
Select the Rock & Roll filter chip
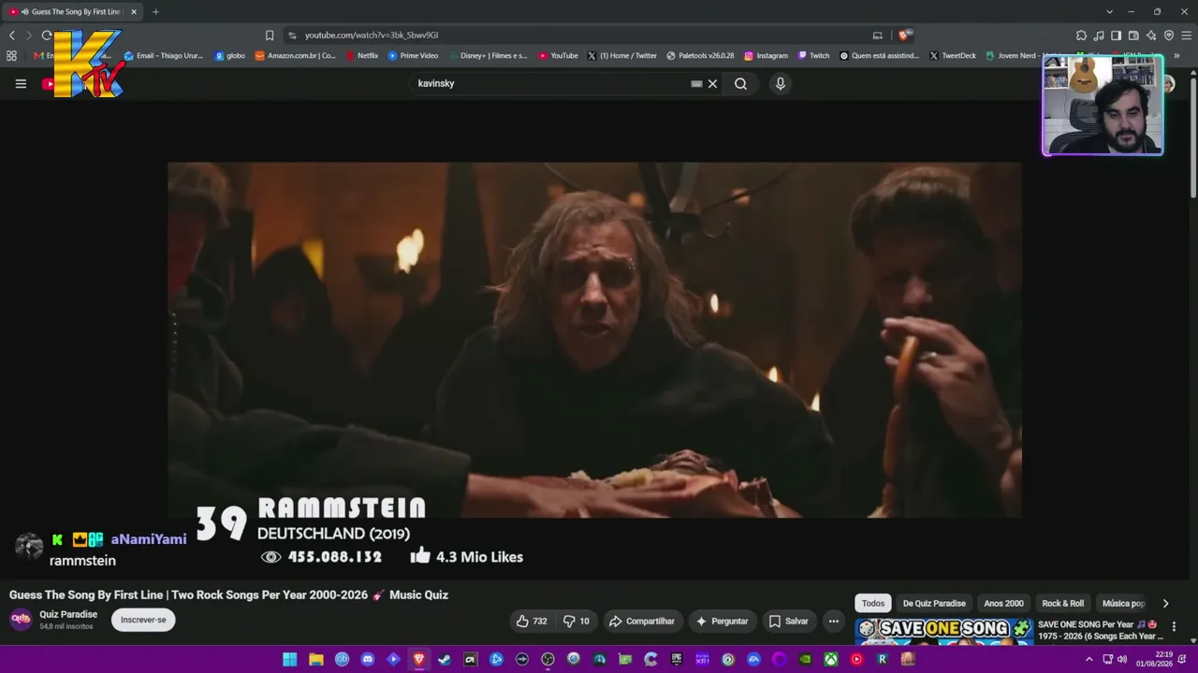[x=1062, y=603]
